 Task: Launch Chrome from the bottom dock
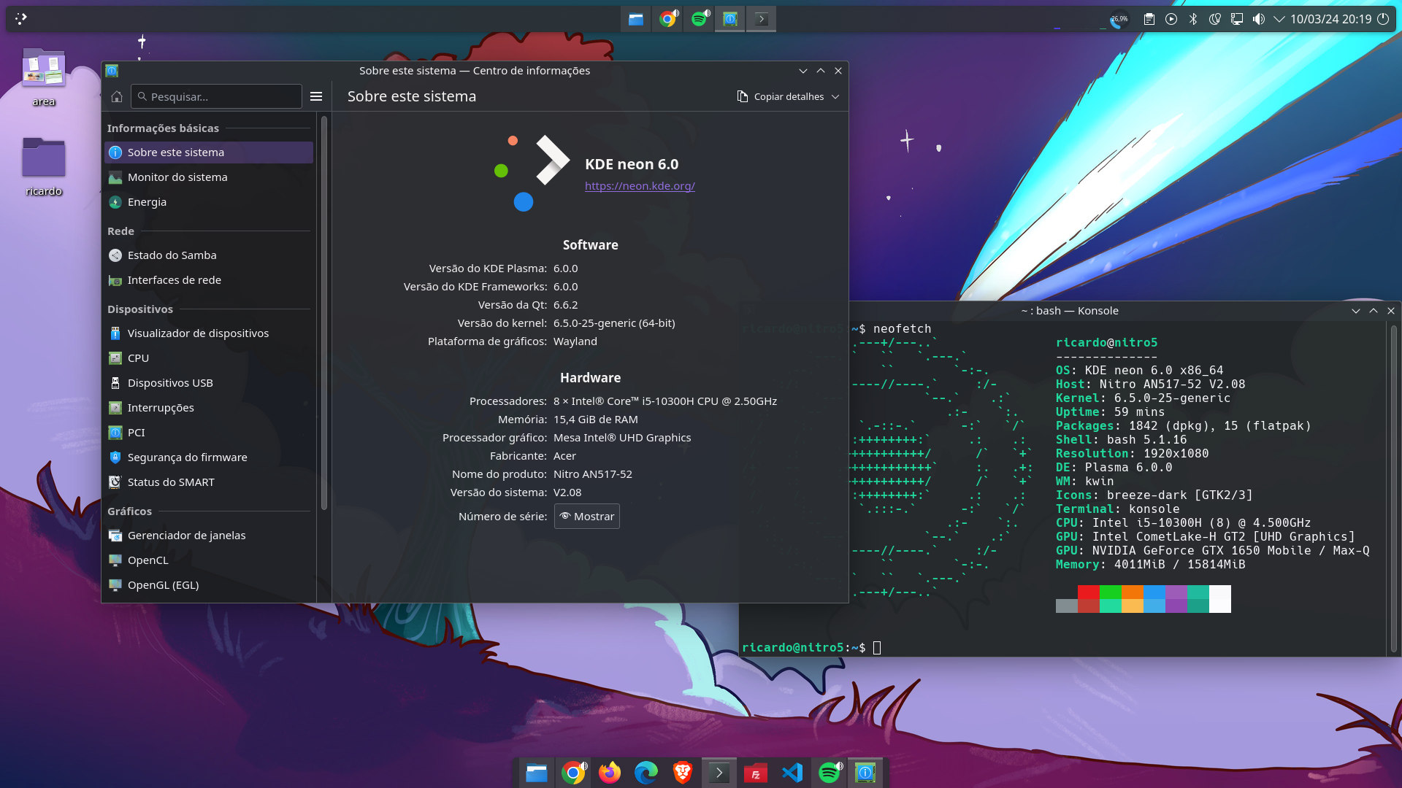click(x=573, y=773)
